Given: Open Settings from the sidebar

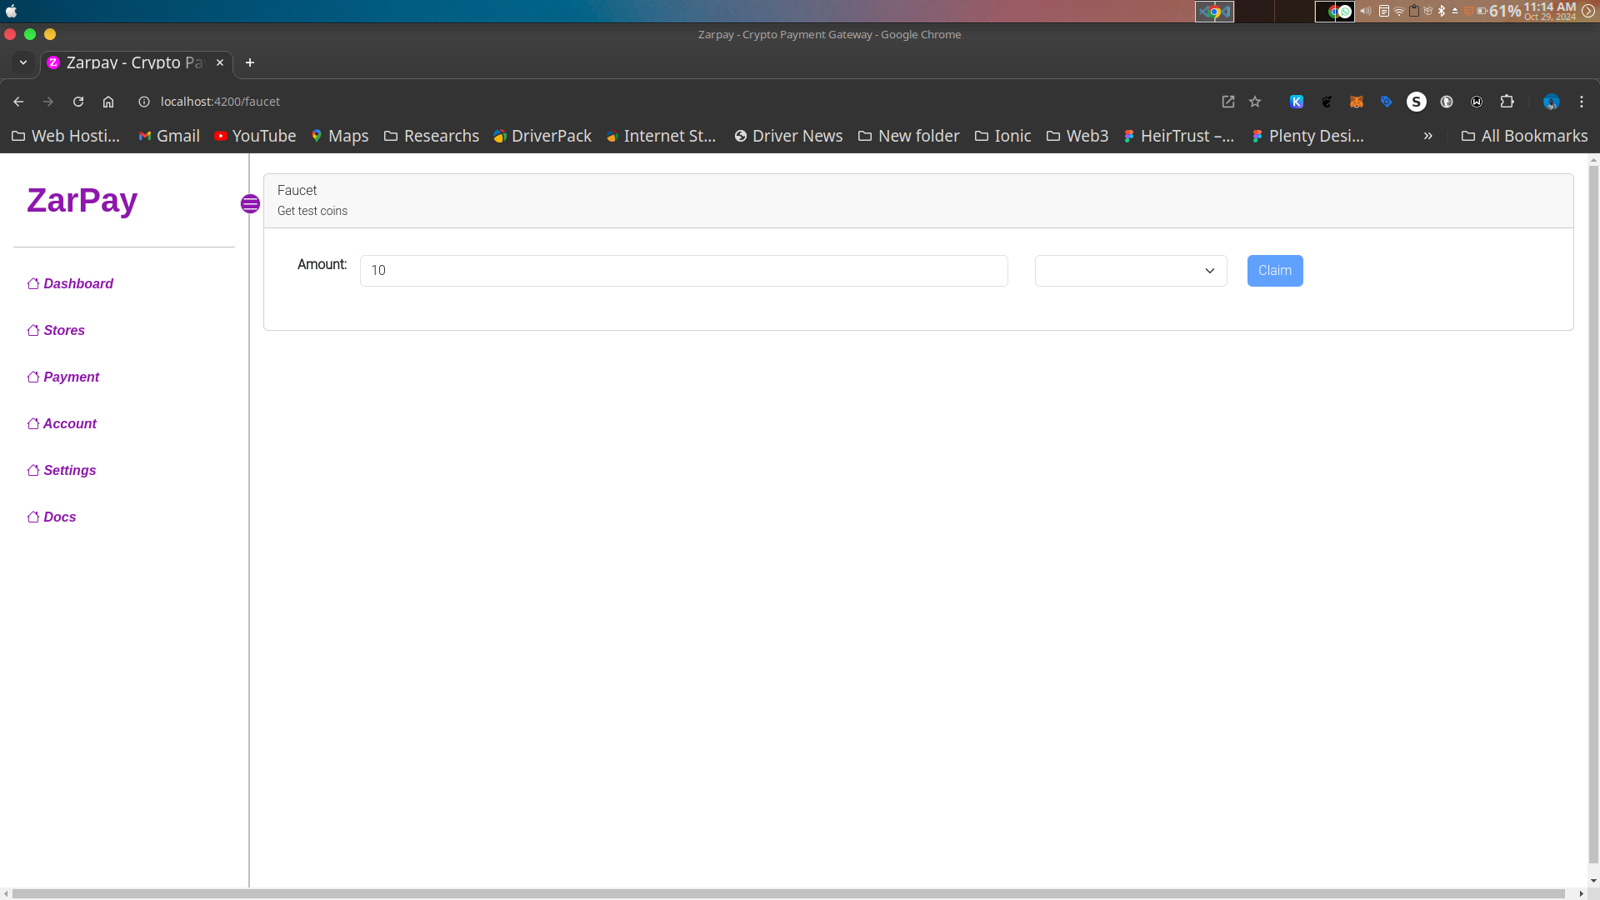Looking at the screenshot, I should tap(69, 471).
